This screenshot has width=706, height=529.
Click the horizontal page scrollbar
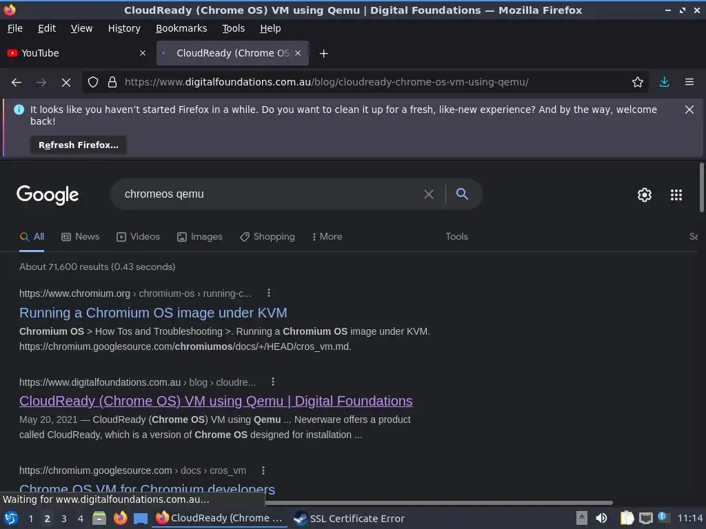(438, 502)
